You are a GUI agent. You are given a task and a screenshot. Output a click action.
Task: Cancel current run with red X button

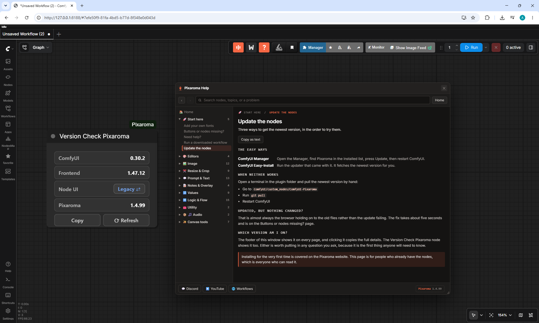(496, 47)
